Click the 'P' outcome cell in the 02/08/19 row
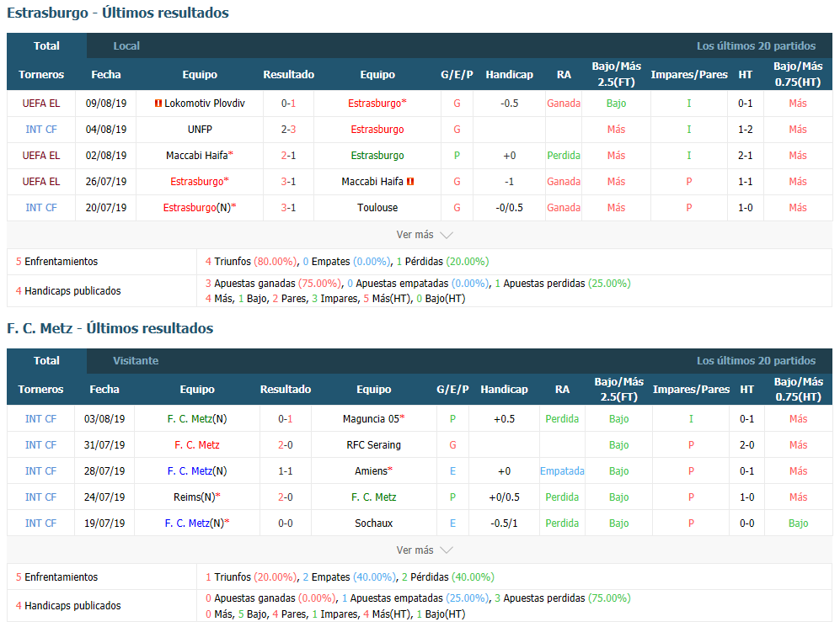 [457, 156]
